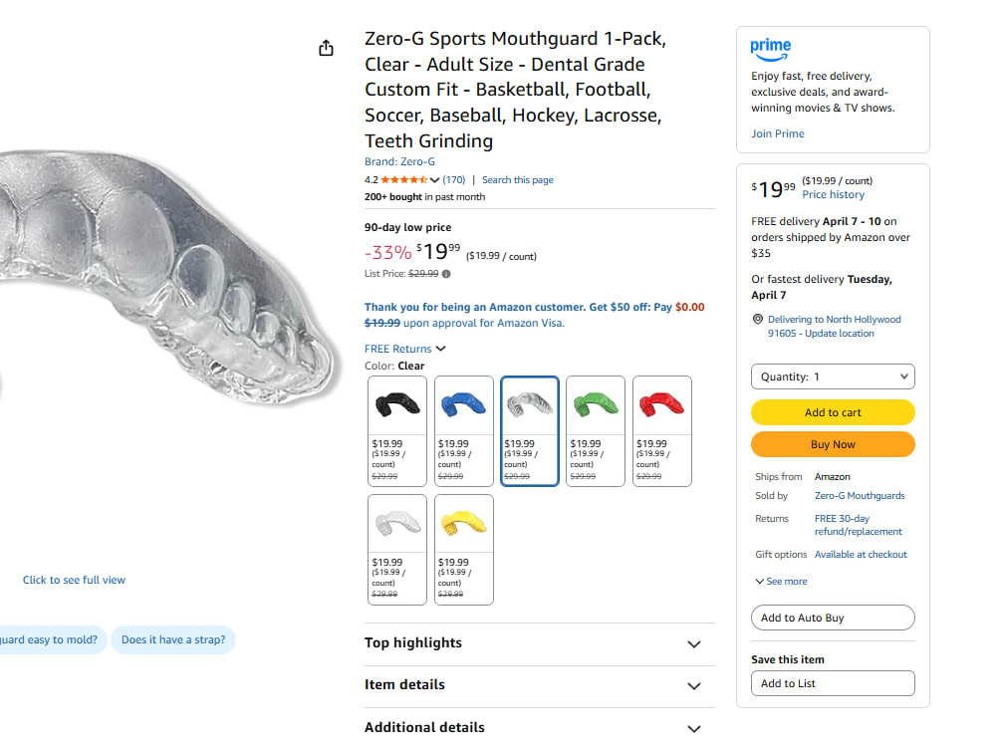Click the Prime logo

coord(771,50)
